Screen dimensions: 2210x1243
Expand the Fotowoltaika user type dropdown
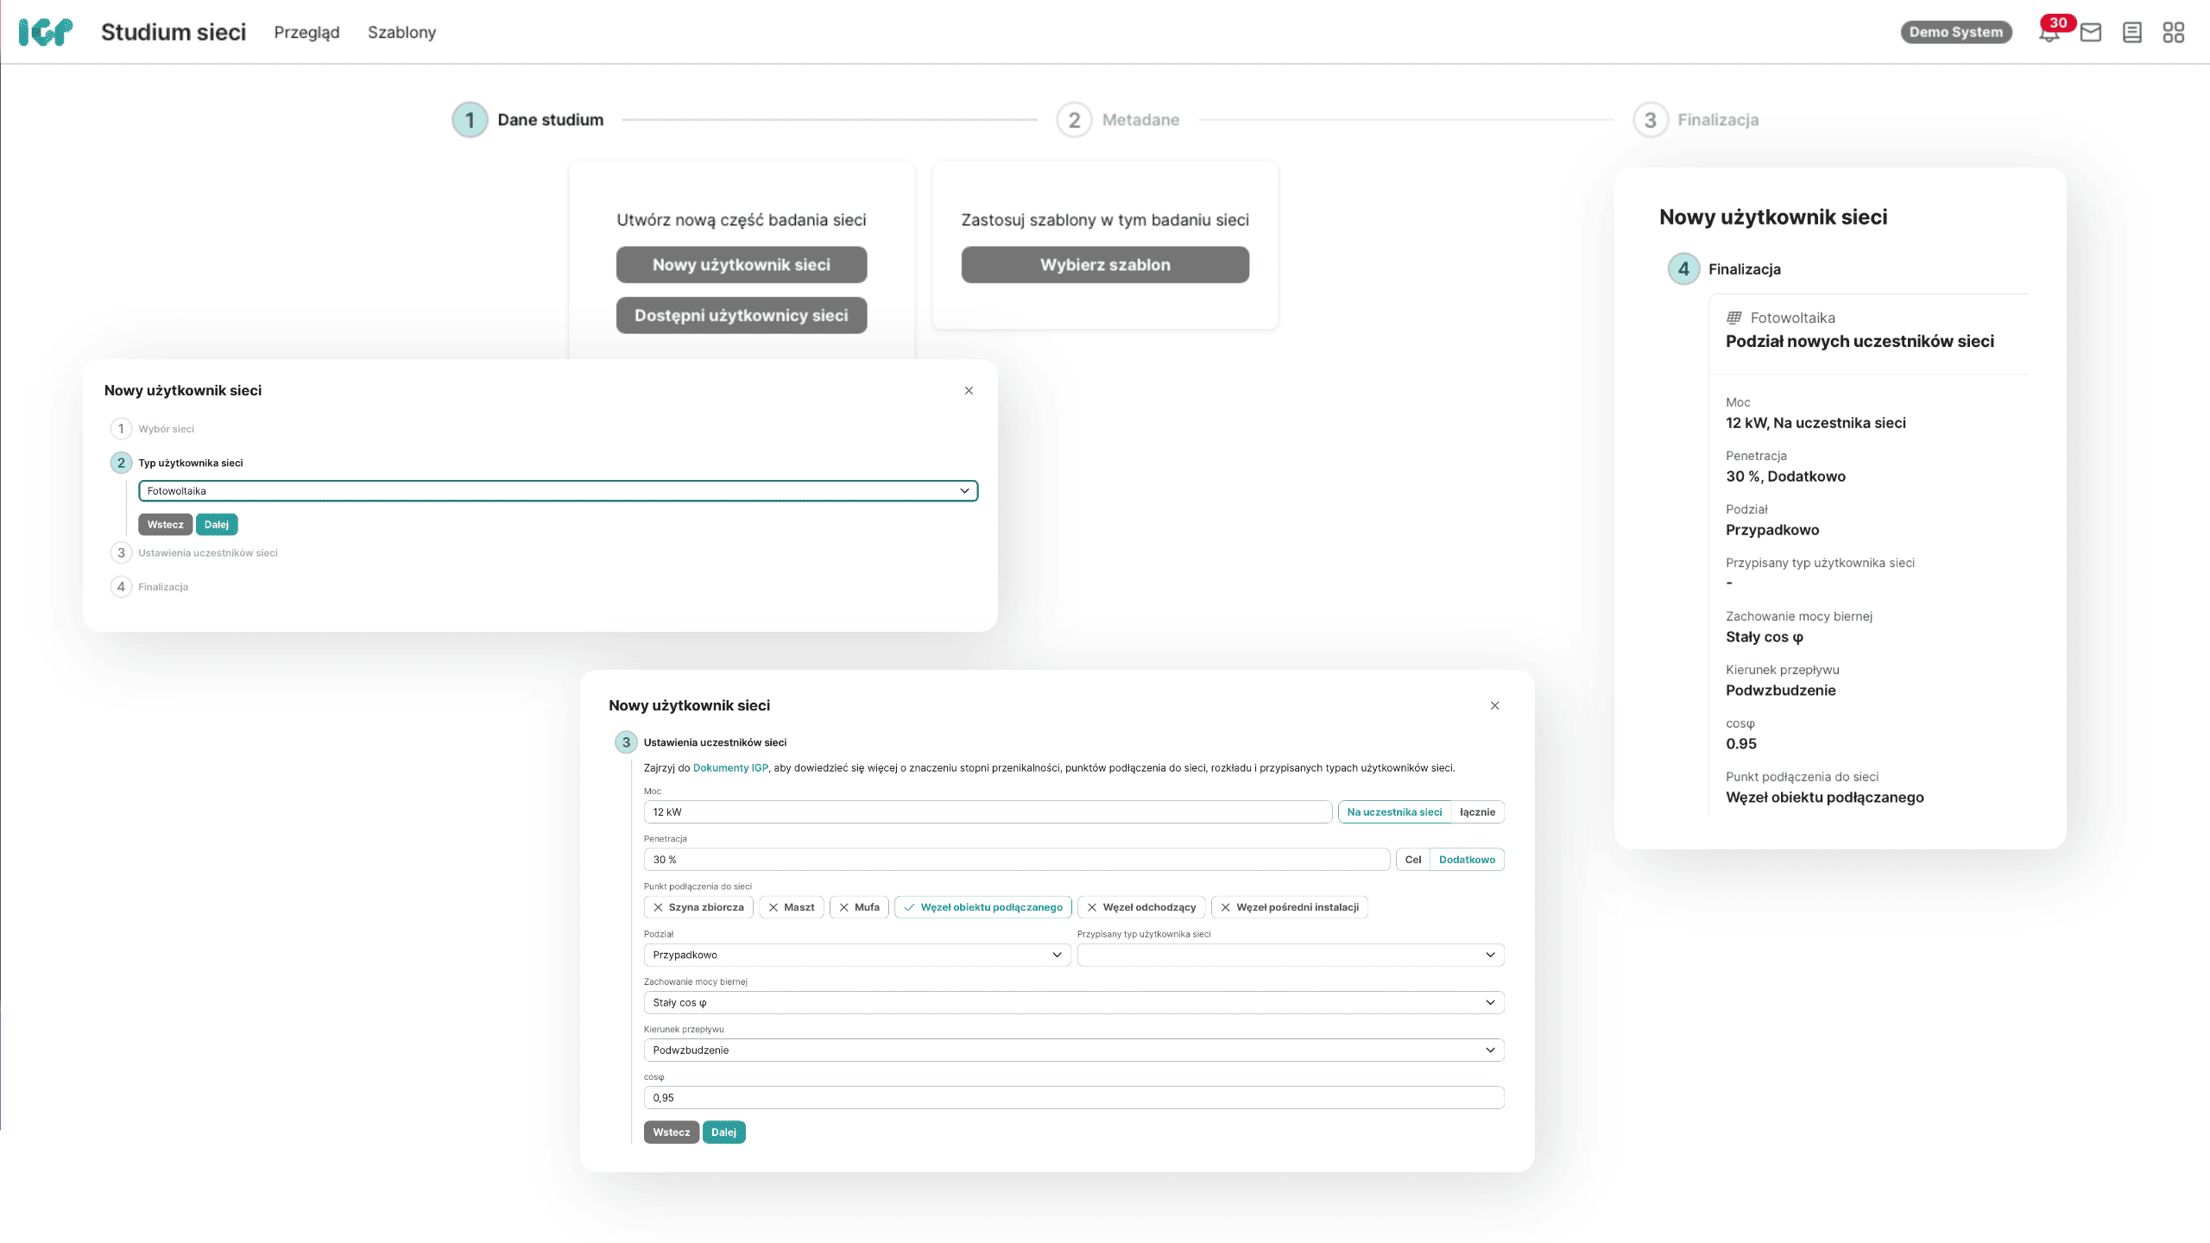tap(558, 491)
